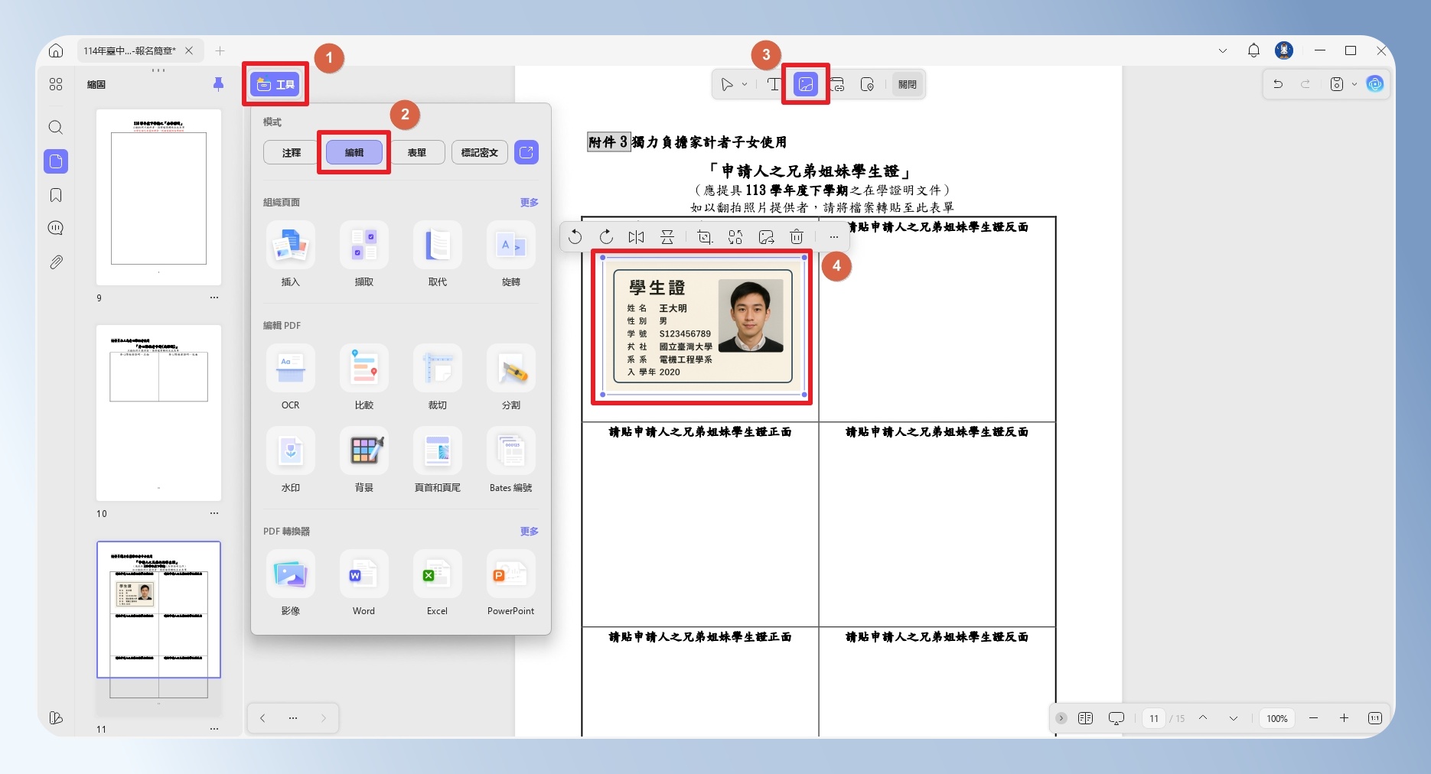The height and width of the screenshot is (774, 1431).
Task: Click the page 10 thumbnail
Action: point(159,413)
